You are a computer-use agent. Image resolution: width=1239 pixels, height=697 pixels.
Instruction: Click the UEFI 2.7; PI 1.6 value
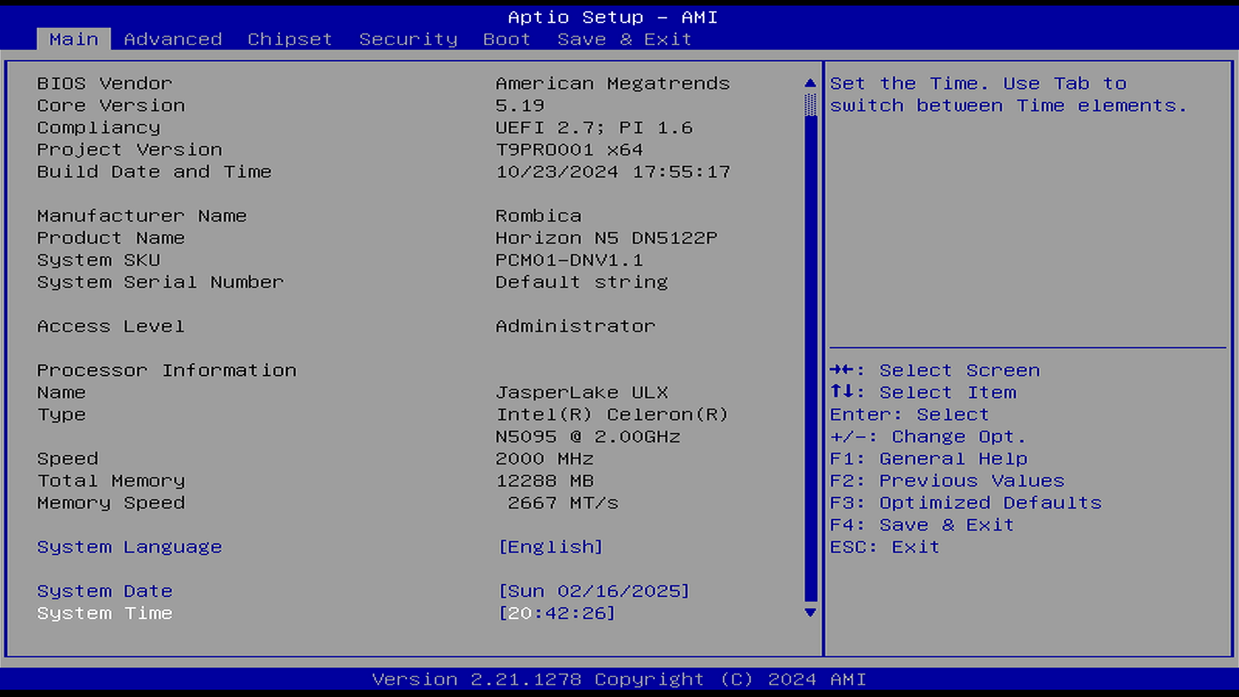point(594,128)
